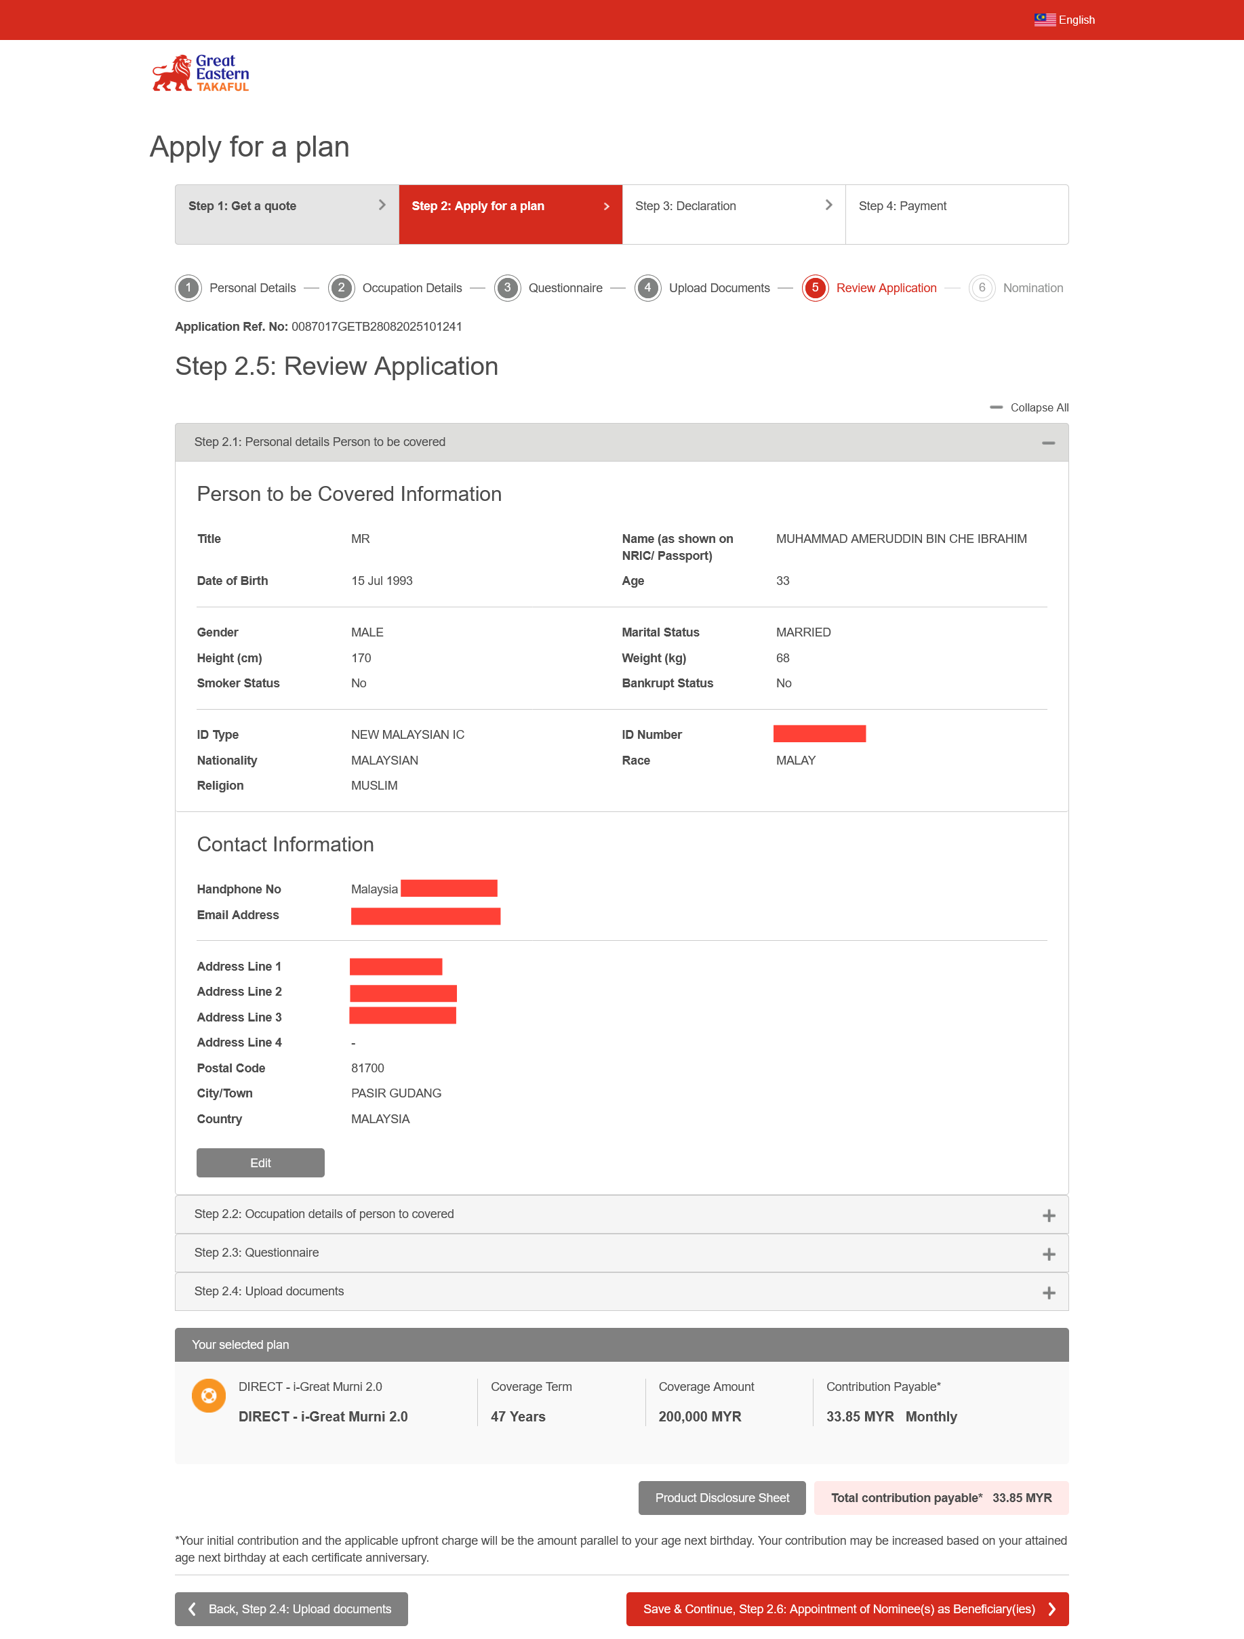Go to Nomination sub-step label
This screenshot has height=1639, width=1244.
pyautogui.click(x=1033, y=288)
